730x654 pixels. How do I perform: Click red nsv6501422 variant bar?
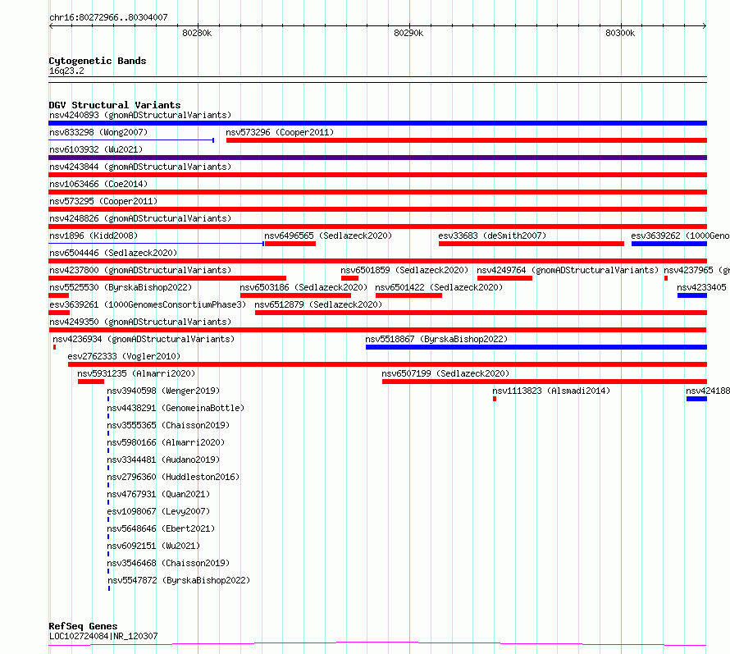[x=408, y=295]
